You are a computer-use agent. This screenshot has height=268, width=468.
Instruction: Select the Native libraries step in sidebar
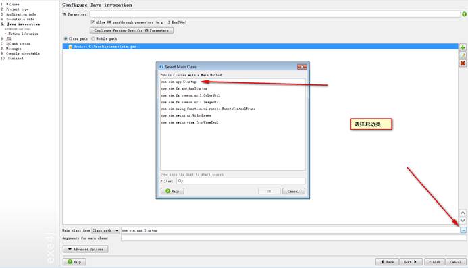23,34
